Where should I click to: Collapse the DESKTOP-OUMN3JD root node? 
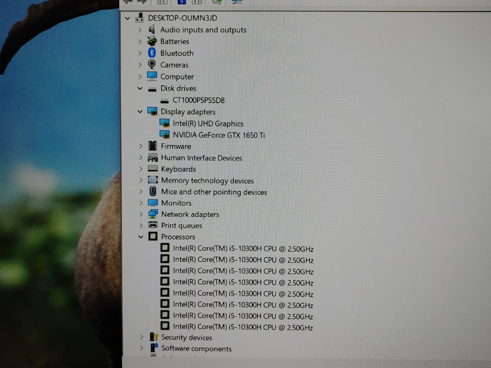128,18
